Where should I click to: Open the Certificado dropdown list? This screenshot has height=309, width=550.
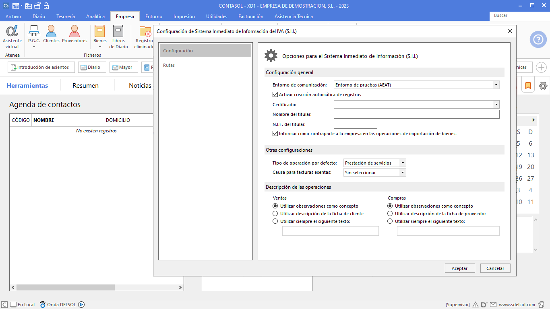(x=496, y=105)
